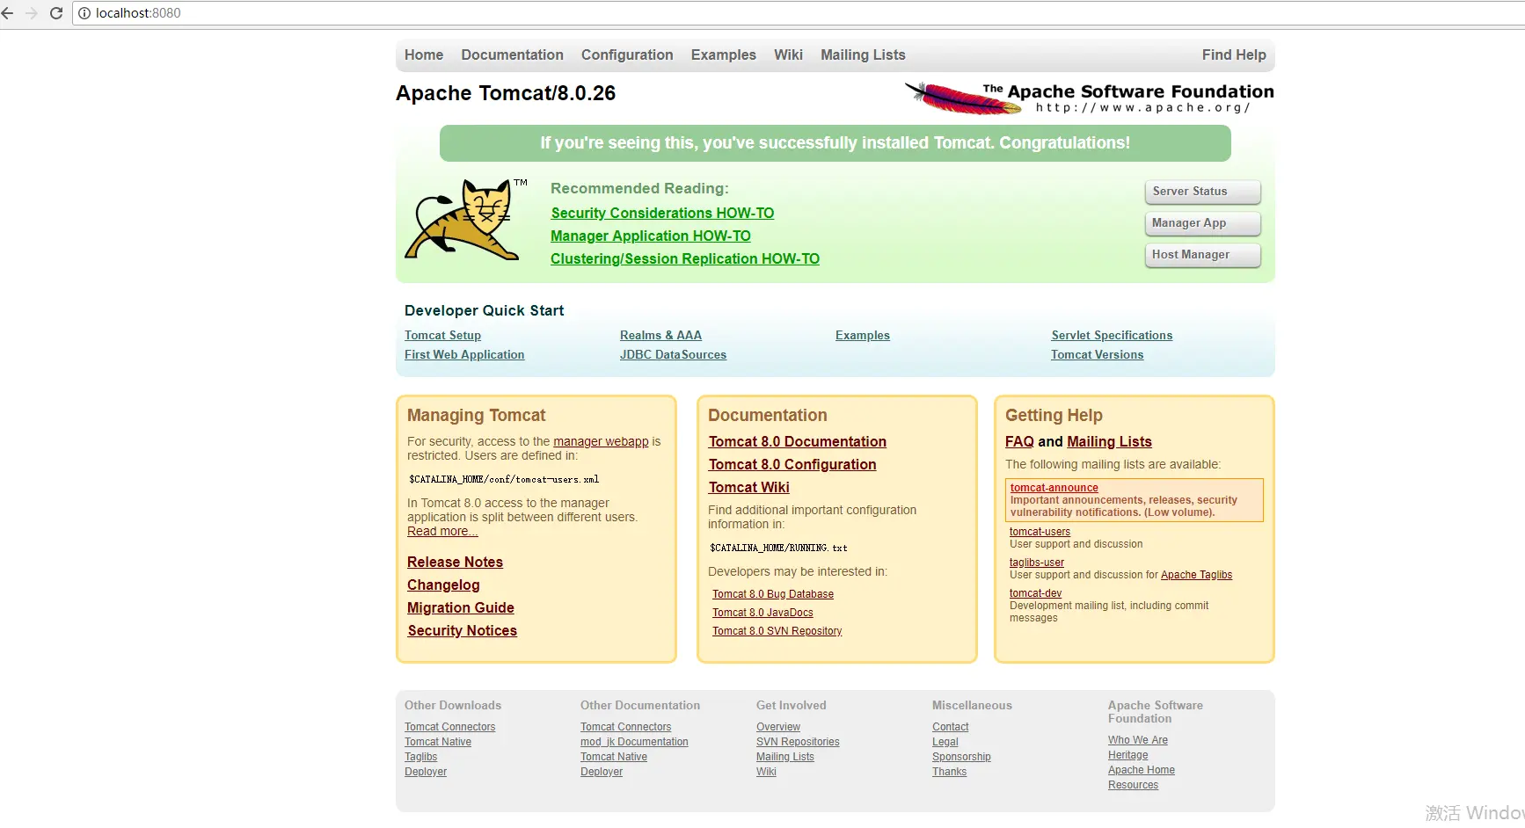1525x828 pixels.
Task: Open Tomcat Native under Other Downloads
Action: tap(438, 742)
